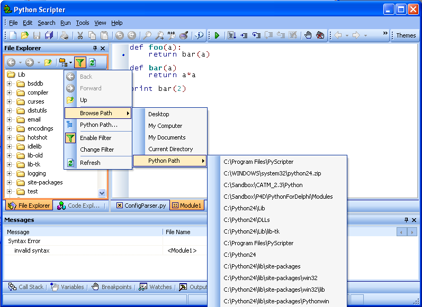Screen dimensions: 422x307
Task: Click the Cut scissors icon
Action: point(80,35)
